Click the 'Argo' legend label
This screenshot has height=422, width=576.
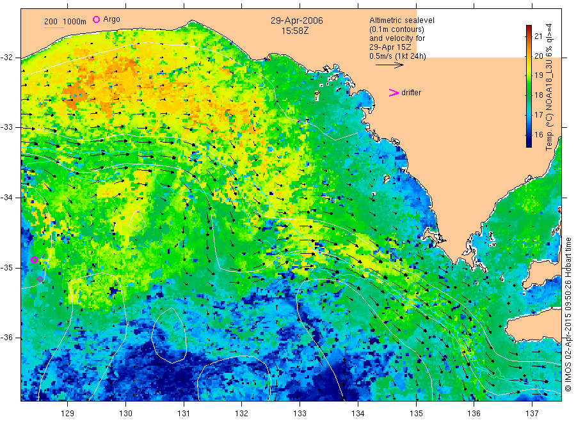[x=111, y=19]
